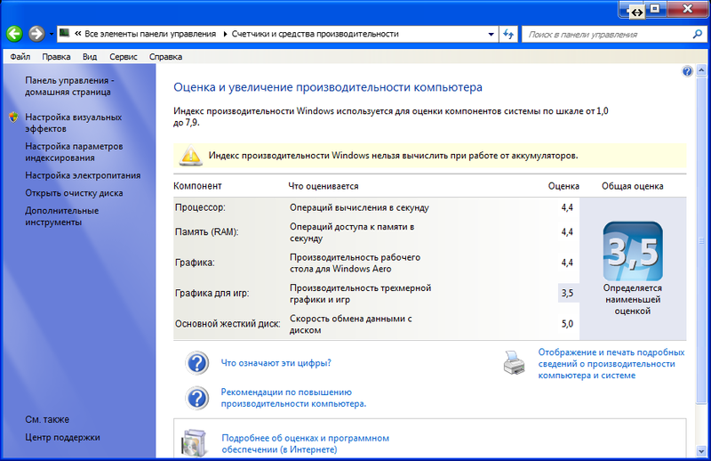Open 'Настройка электропитания' in sidebar
The width and height of the screenshot is (711, 461).
(x=83, y=175)
